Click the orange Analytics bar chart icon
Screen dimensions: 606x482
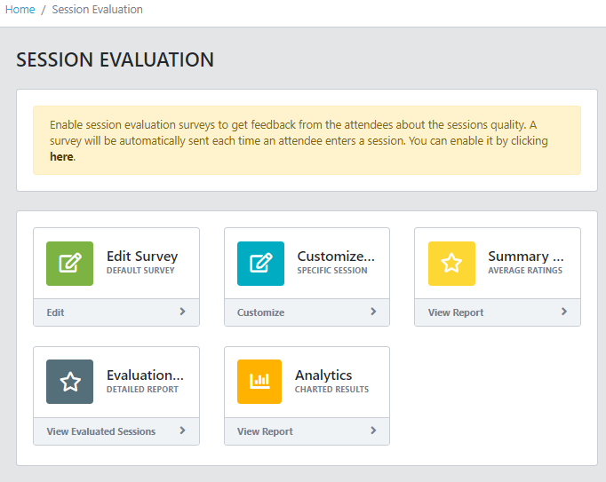pos(259,382)
